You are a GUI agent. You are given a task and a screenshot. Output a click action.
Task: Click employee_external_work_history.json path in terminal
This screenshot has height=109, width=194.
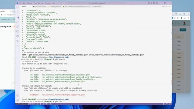tap(72, 77)
